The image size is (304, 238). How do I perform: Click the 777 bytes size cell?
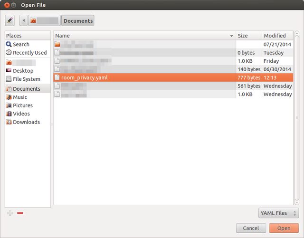point(249,77)
